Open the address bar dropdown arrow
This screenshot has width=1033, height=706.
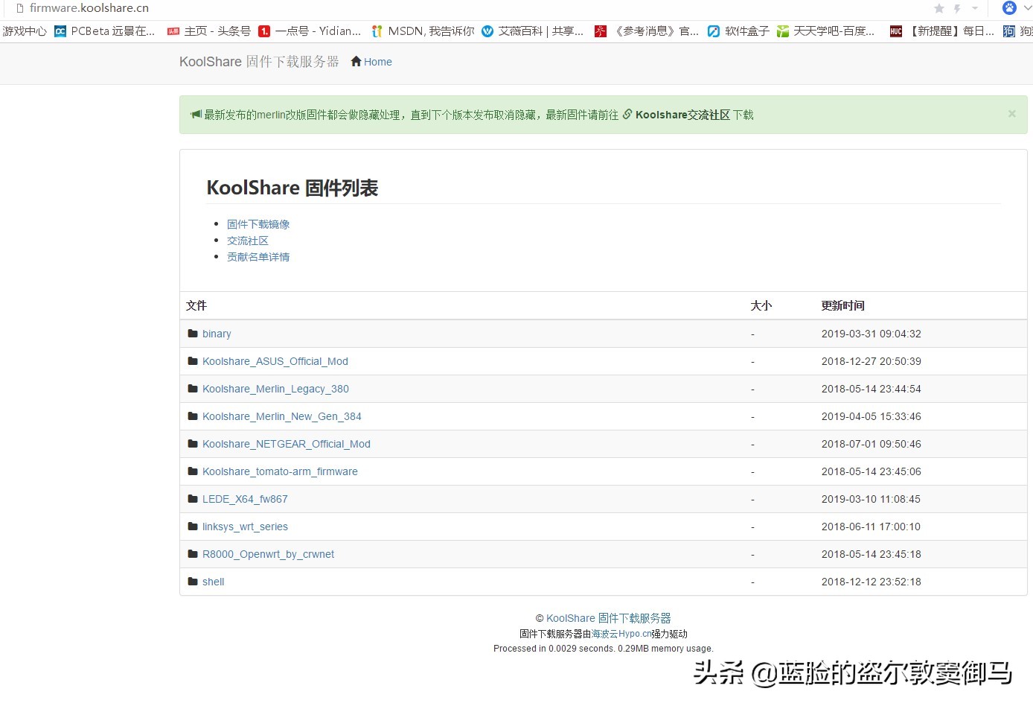coord(975,8)
